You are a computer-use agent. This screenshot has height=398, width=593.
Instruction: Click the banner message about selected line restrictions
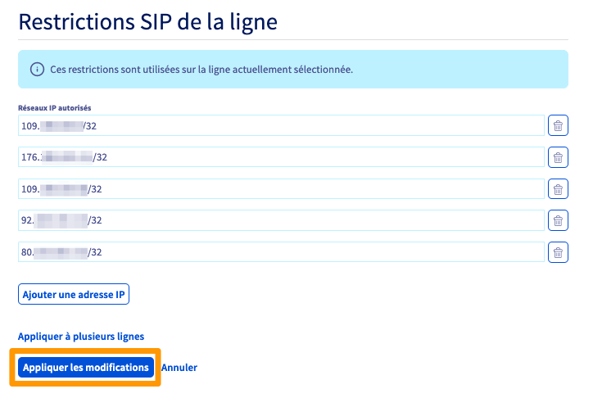201,70
